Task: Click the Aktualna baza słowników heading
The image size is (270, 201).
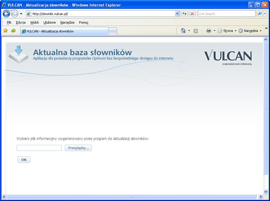Action: tap(82, 52)
